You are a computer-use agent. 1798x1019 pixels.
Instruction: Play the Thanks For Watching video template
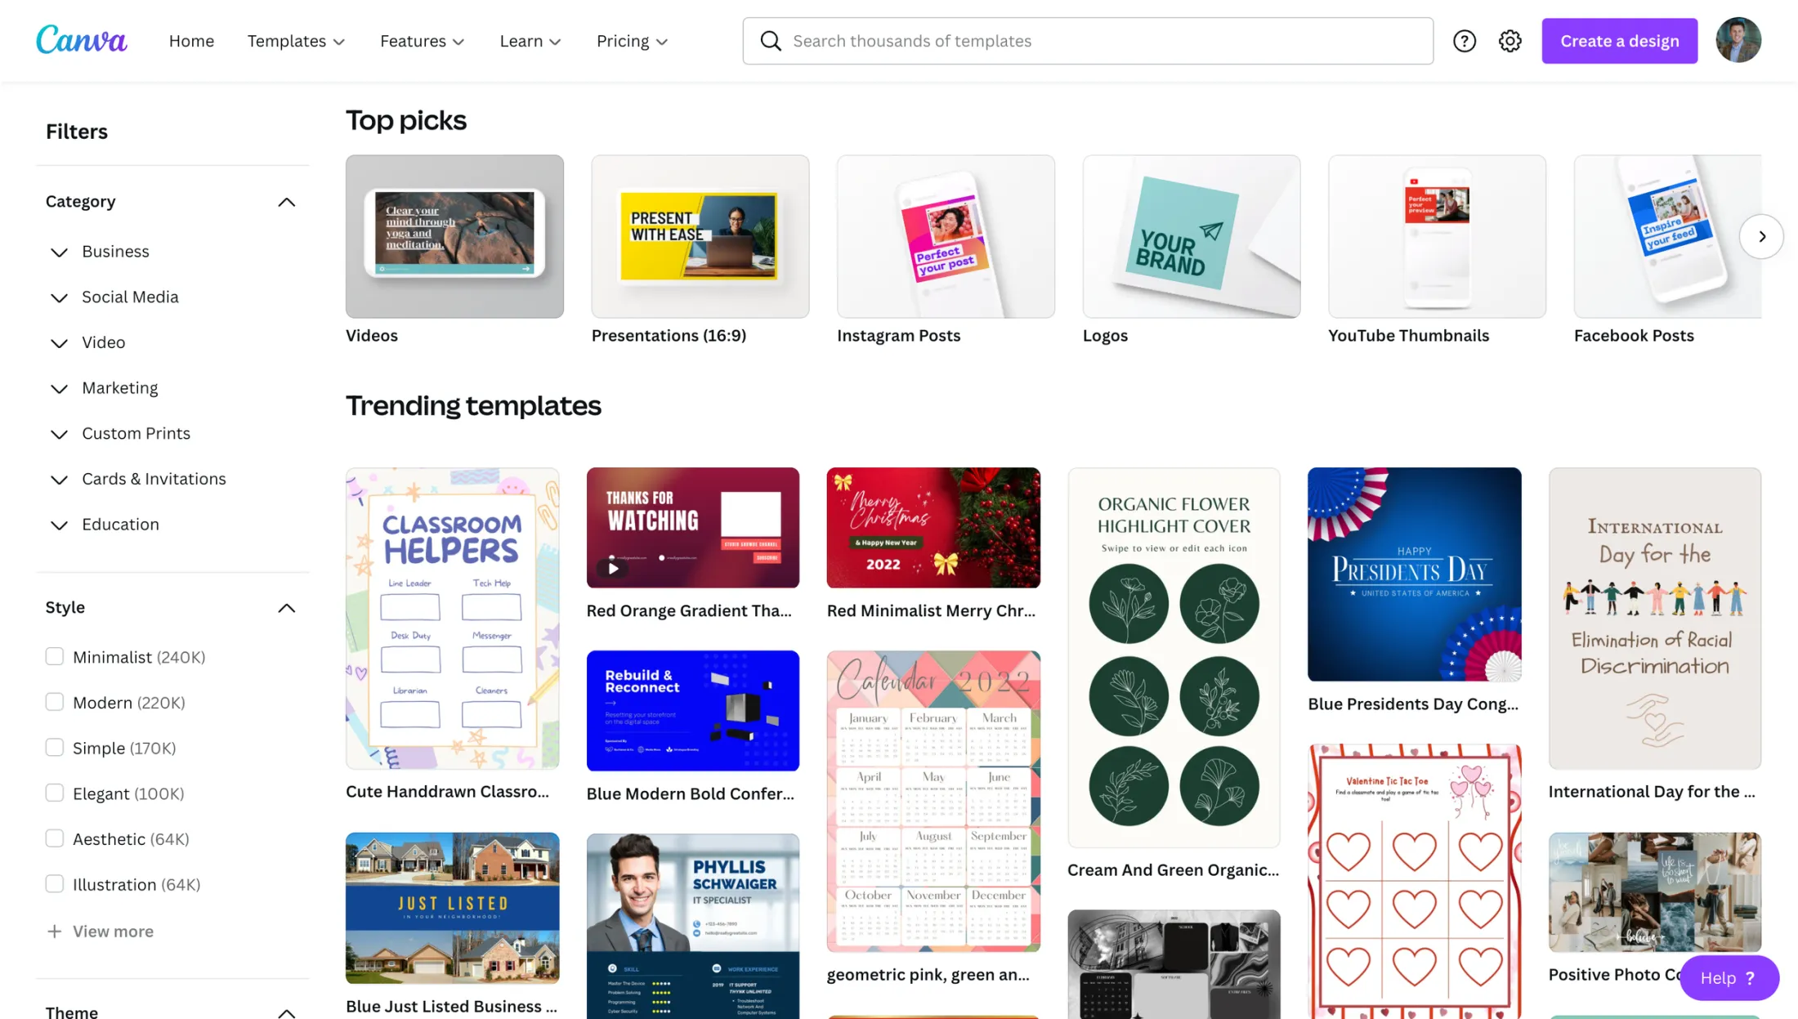(x=613, y=568)
